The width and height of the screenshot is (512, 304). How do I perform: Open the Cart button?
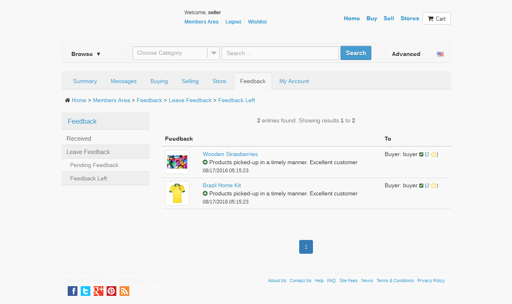point(436,19)
